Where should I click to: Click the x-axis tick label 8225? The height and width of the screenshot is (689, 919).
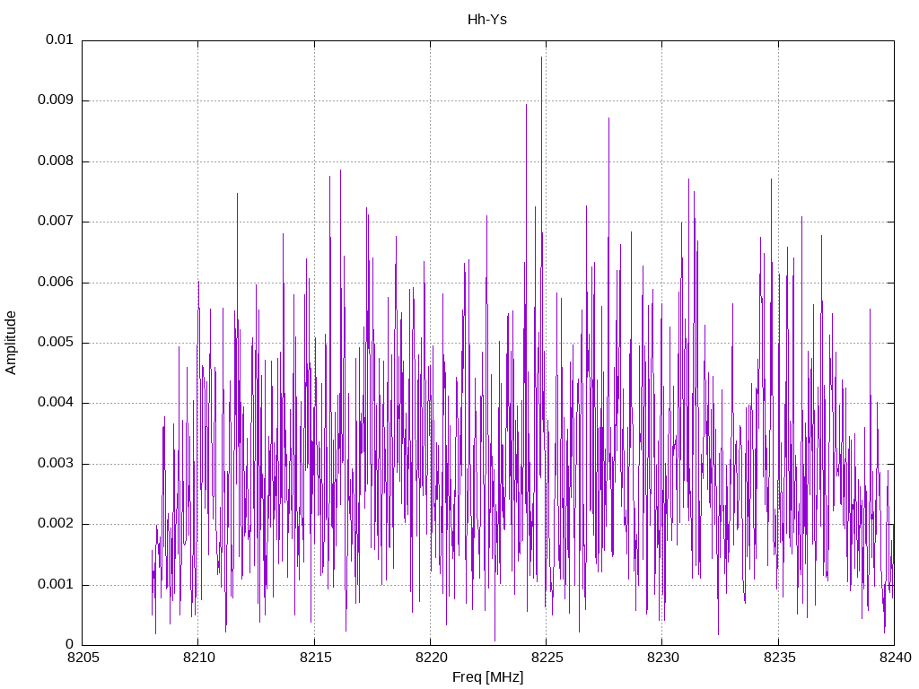(547, 658)
